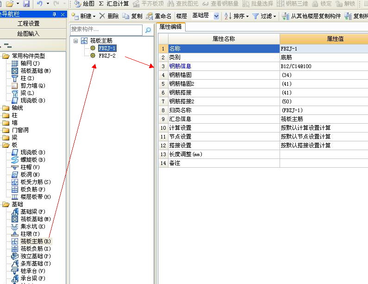Click the save disk icon

coord(26,4)
